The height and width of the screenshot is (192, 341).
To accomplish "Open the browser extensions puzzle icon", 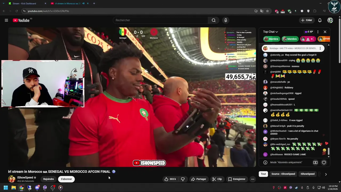I will pos(315,11).
